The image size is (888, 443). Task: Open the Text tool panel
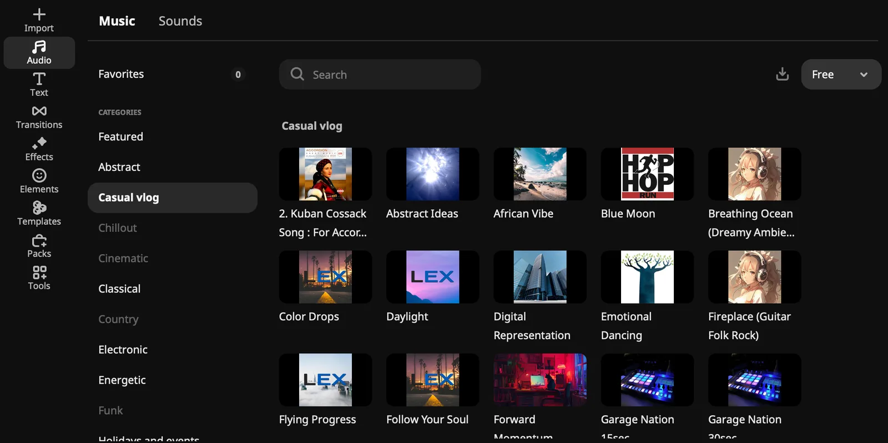pos(39,85)
